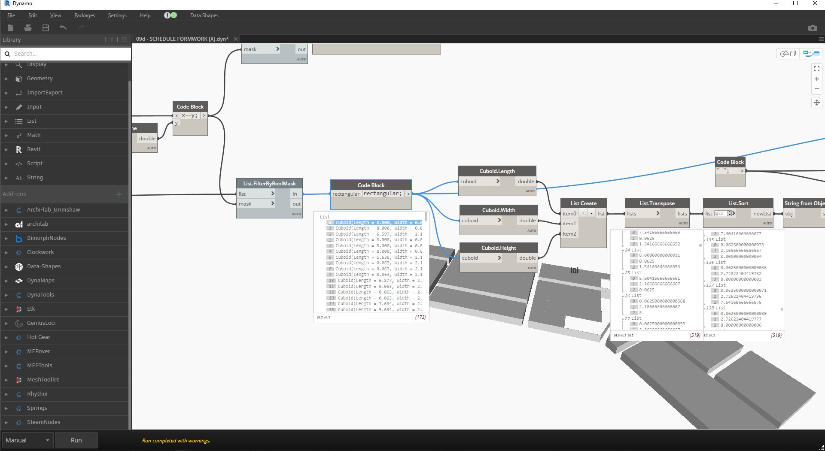Toggle the Cuboid.Length cuboid port arrow

pyautogui.click(x=498, y=181)
